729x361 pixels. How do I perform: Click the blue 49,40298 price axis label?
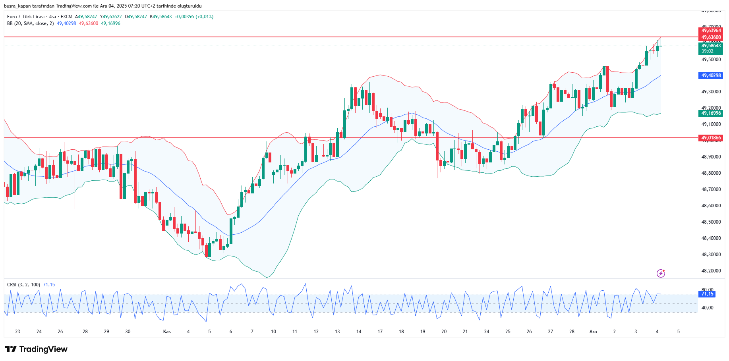[x=711, y=75]
